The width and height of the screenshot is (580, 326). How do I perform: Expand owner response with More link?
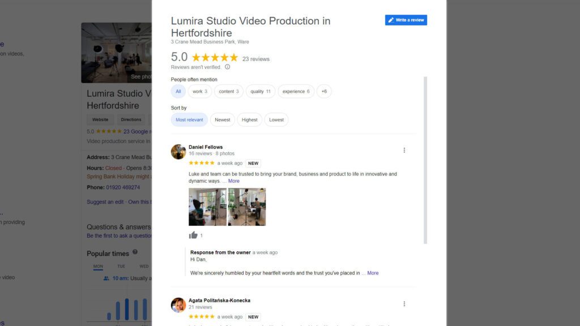[x=373, y=273]
